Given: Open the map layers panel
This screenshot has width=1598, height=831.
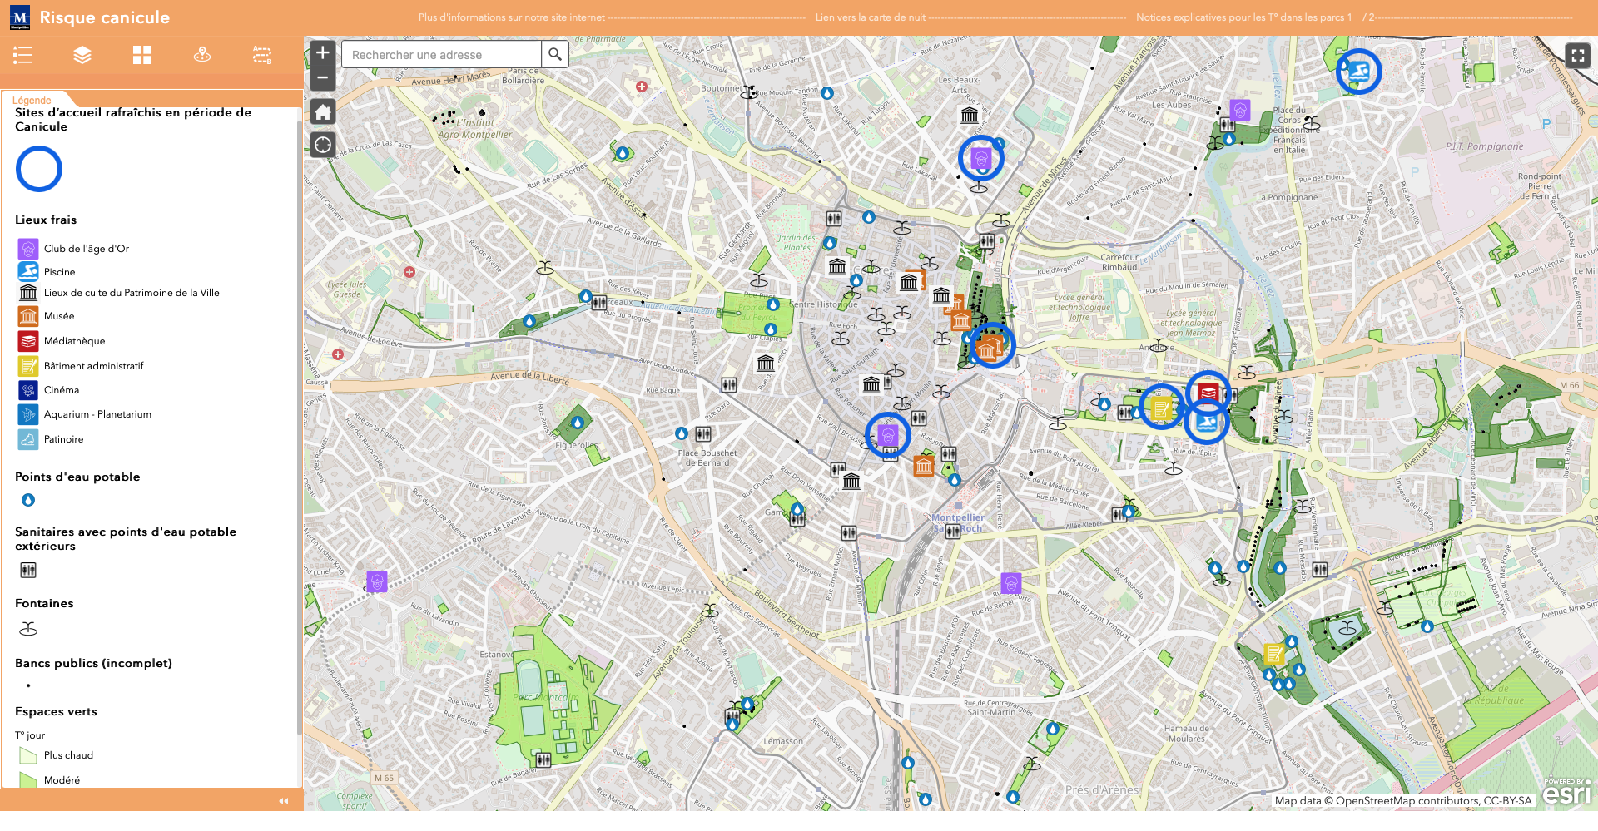Looking at the screenshot, I should click(x=82, y=56).
